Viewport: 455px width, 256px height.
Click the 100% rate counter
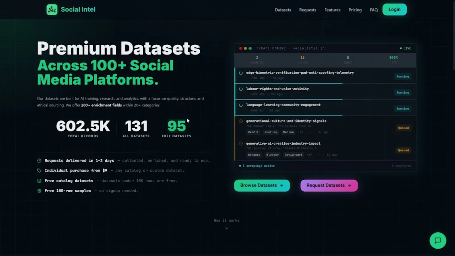coord(393,60)
